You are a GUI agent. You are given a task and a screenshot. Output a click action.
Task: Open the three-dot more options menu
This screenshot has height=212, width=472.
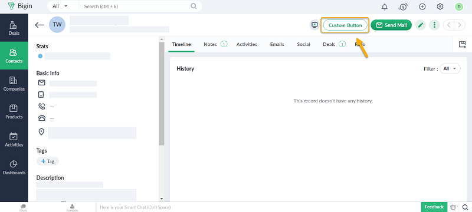coord(434,25)
